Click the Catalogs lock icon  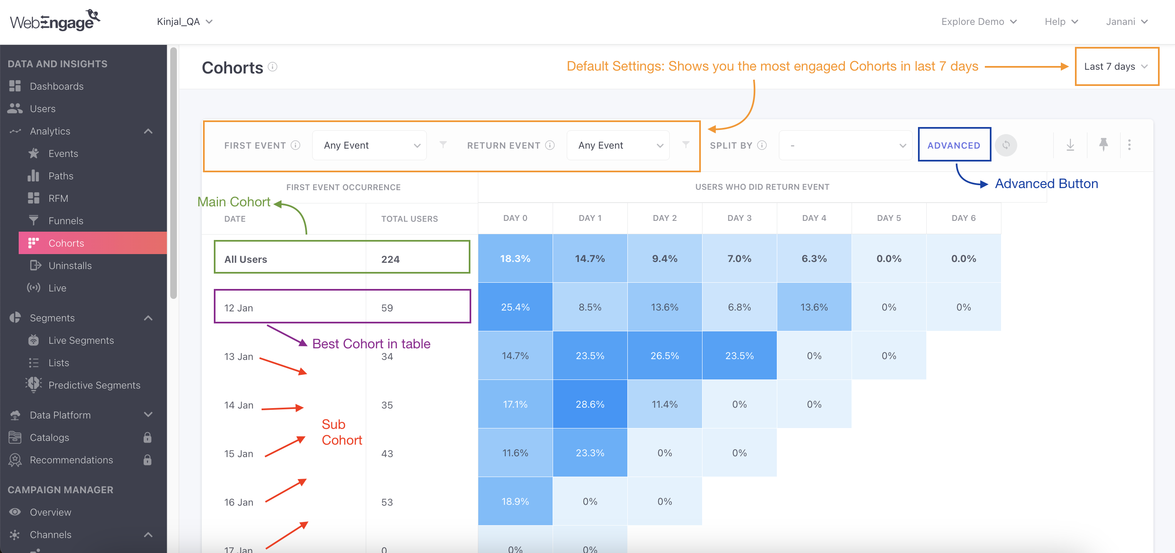pos(147,437)
